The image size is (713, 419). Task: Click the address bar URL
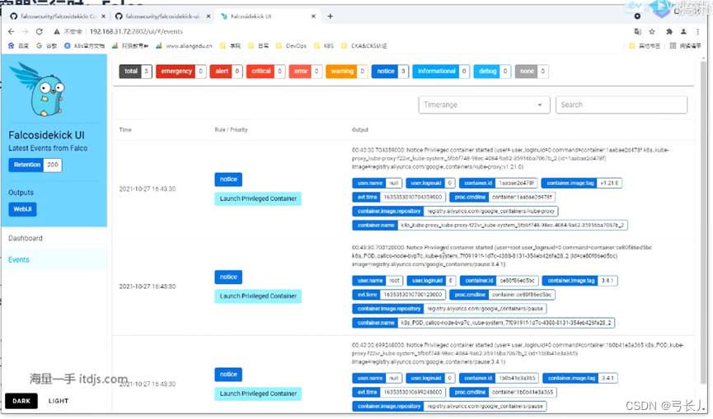click(136, 32)
